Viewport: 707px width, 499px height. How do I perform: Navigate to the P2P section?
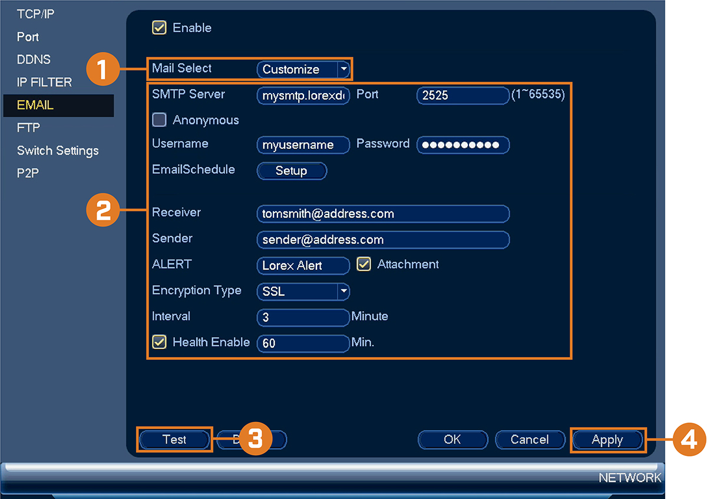(28, 173)
